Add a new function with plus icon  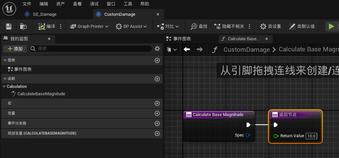157,79
